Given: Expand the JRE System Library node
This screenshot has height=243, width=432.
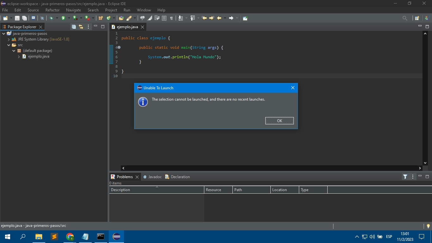Looking at the screenshot, I should [9, 39].
